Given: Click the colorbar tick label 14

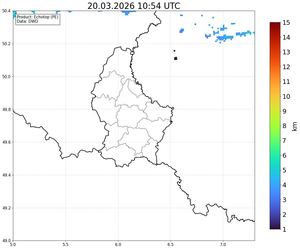Looking at the screenshot, I should click(x=286, y=38).
